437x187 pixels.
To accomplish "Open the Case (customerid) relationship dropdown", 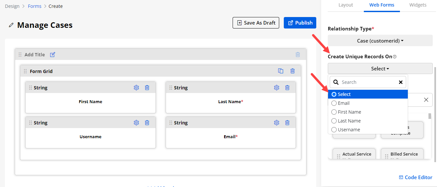I will (380, 41).
